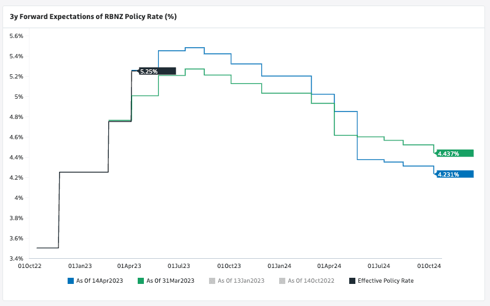The height and width of the screenshot is (306, 490).
Task: Click the green 4.437% end value tag
Action: (454, 153)
